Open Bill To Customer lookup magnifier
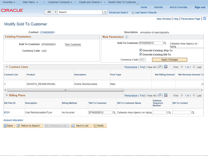The height and width of the screenshot is (156, 208). (114, 113)
